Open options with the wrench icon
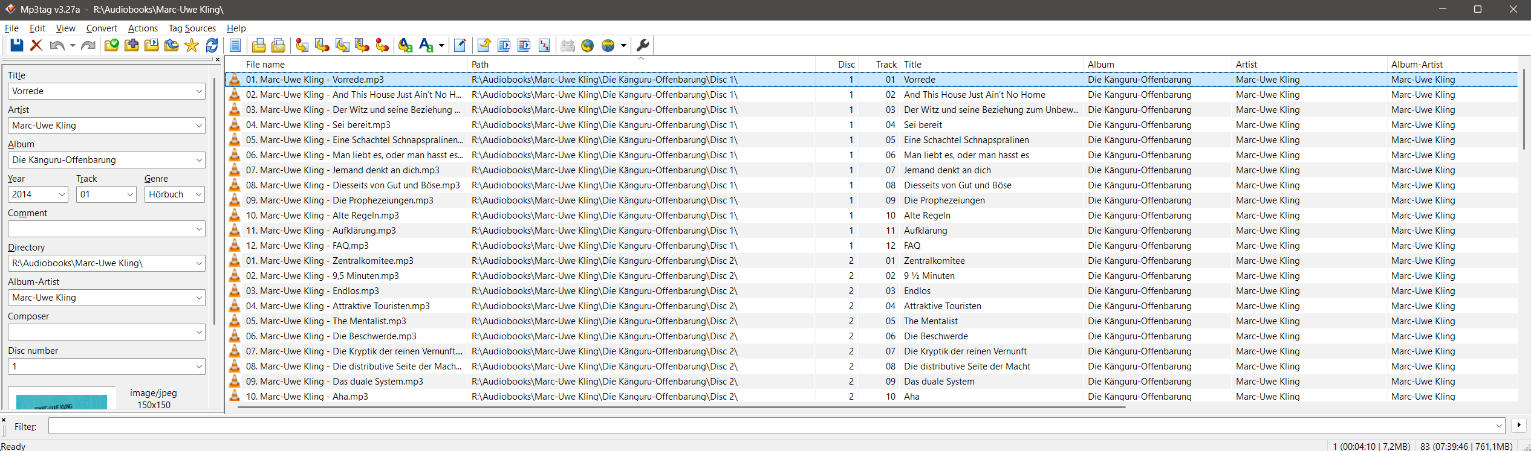The height and width of the screenshot is (451, 1531). tap(643, 45)
